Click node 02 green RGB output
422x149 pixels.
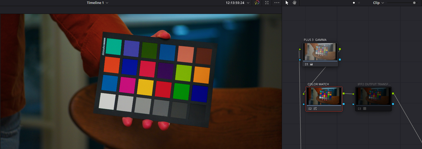344,94
